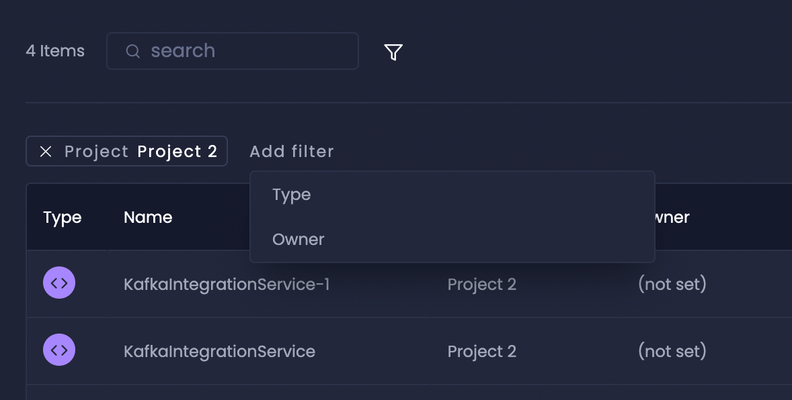Click the KafkaIntegrationService purple code icon
Screen dimensions: 792x400
[x=59, y=350]
